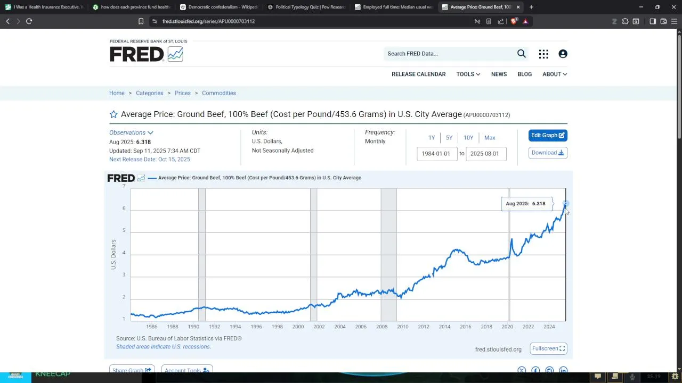The width and height of the screenshot is (682, 383).
Task: Open the News menu item
Action: pyautogui.click(x=499, y=74)
